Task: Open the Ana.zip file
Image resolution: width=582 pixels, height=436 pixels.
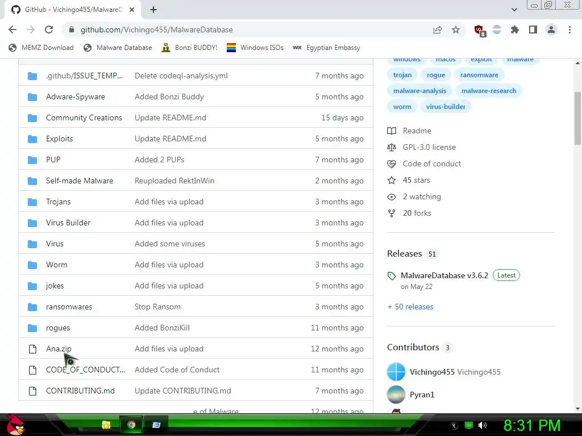Action: pyautogui.click(x=59, y=349)
